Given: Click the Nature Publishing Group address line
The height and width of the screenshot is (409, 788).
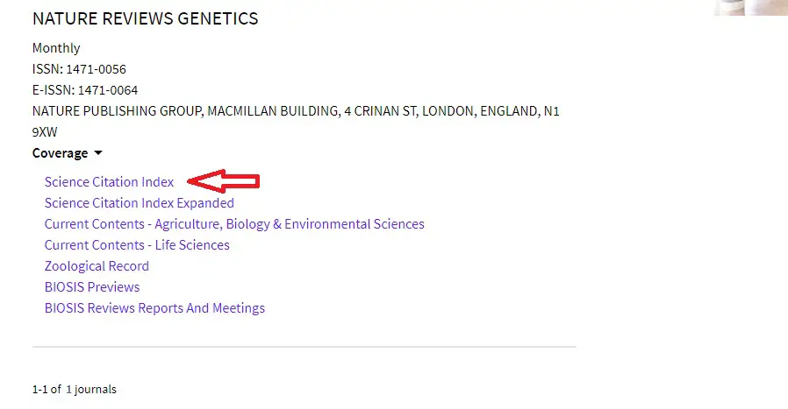Looking at the screenshot, I should [296, 111].
